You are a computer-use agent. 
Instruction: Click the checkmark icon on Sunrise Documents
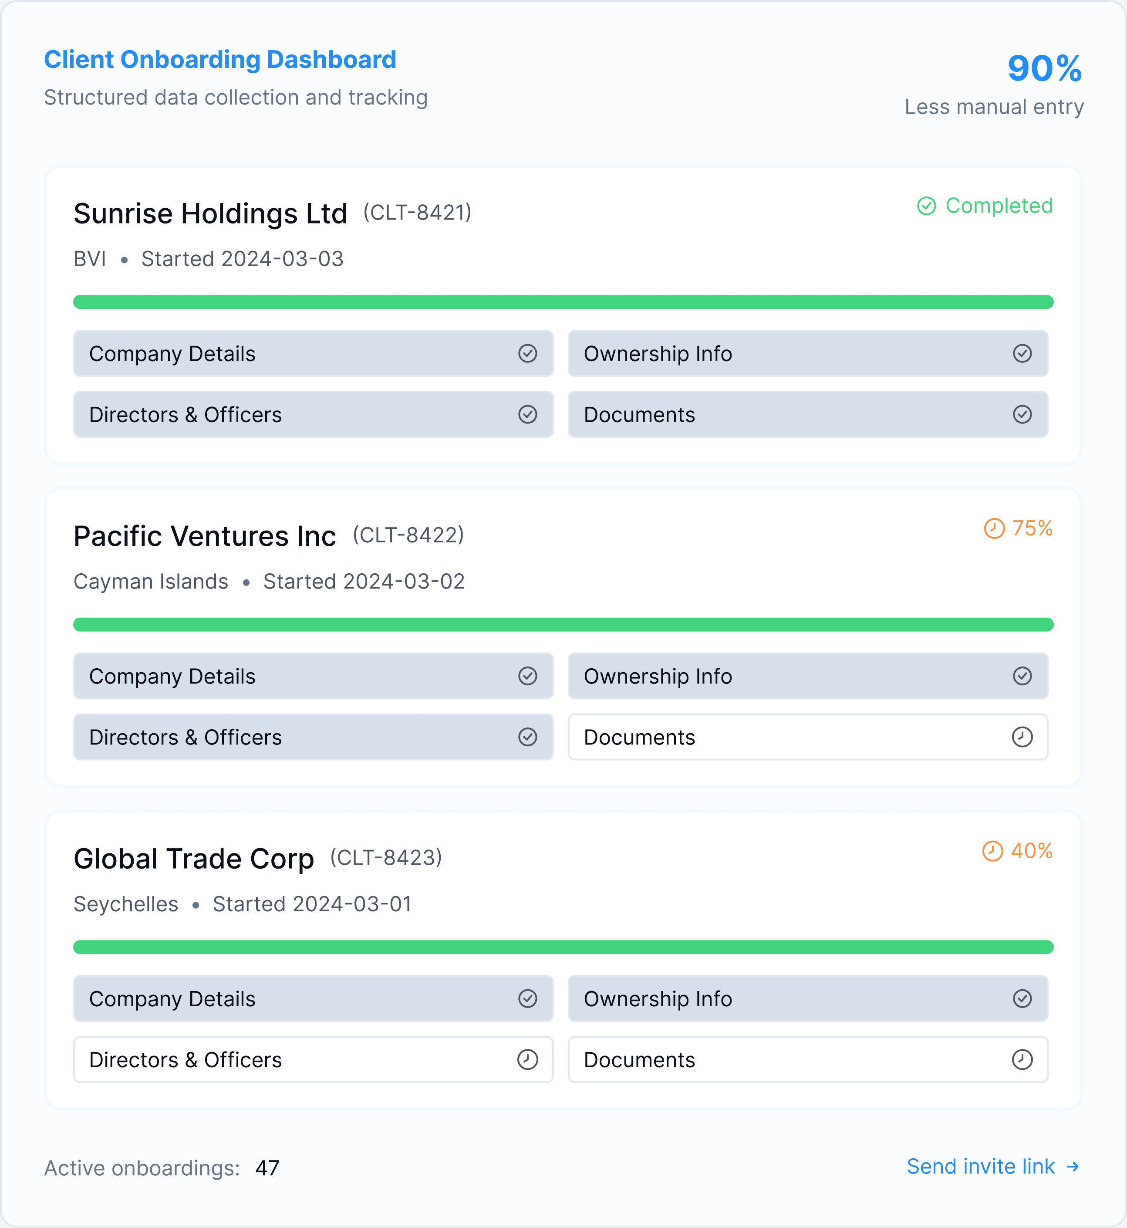coord(1023,414)
